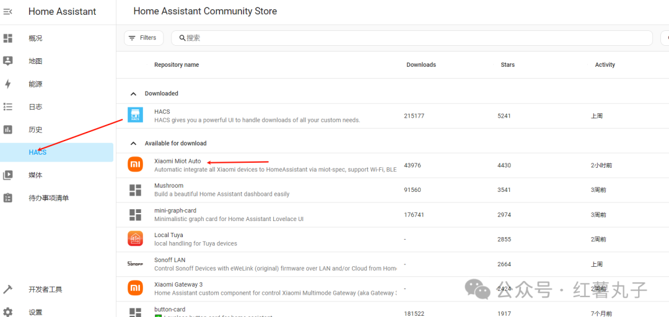The height and width of the screenshot is (317, 669).
Task: Click the HACS blue store icon
Action: (135, 115)
